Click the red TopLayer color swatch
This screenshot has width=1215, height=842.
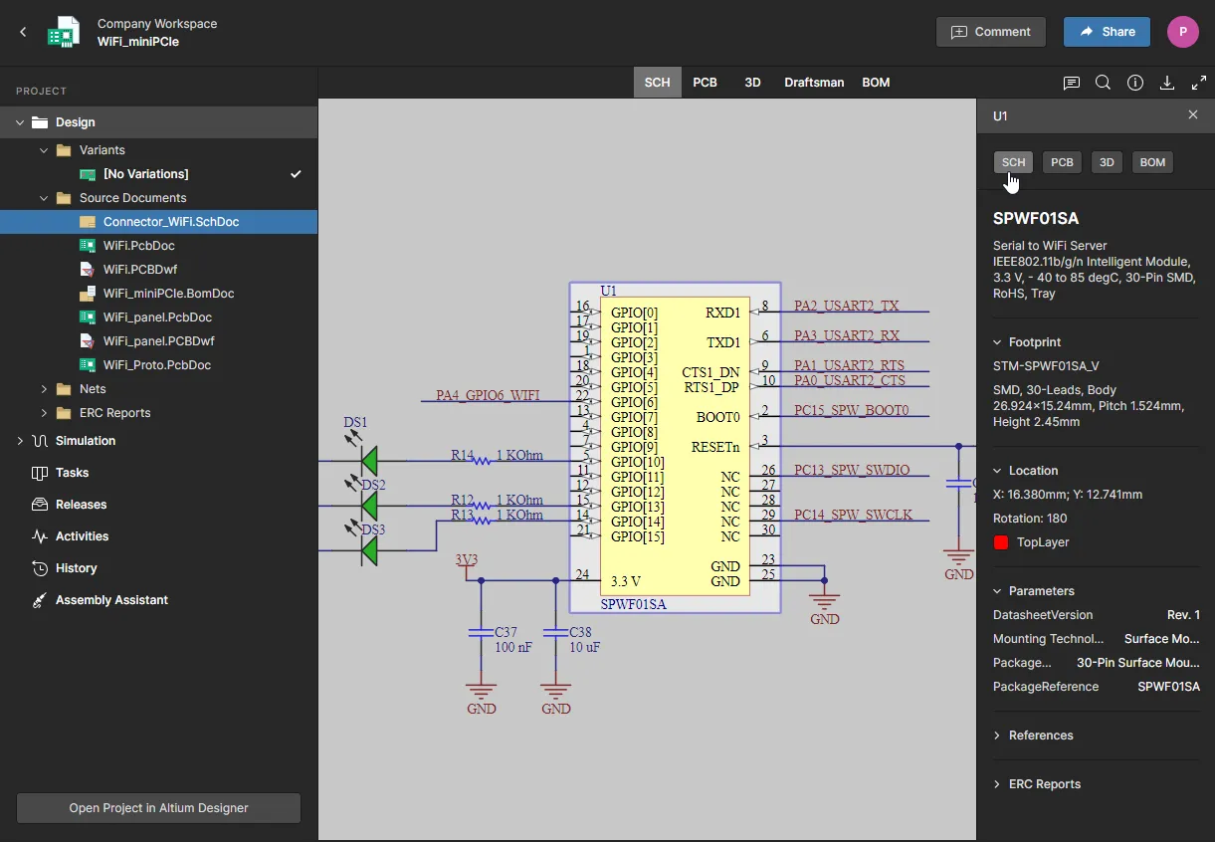(1001, 542)
